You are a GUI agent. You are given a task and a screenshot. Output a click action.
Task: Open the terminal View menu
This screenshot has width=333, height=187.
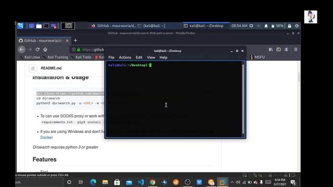[x=151, y=58]
